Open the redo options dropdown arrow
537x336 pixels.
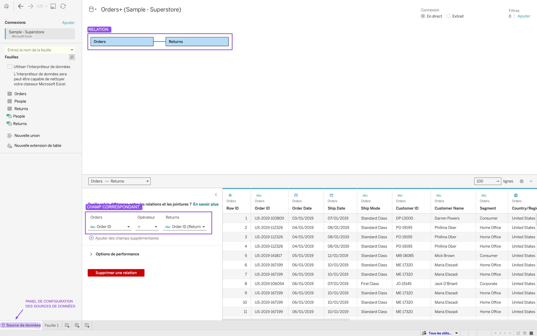[x=46, y=6]
